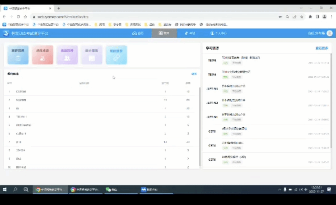
Task: Open the blue clipboard tile
Action: [18, 55]
